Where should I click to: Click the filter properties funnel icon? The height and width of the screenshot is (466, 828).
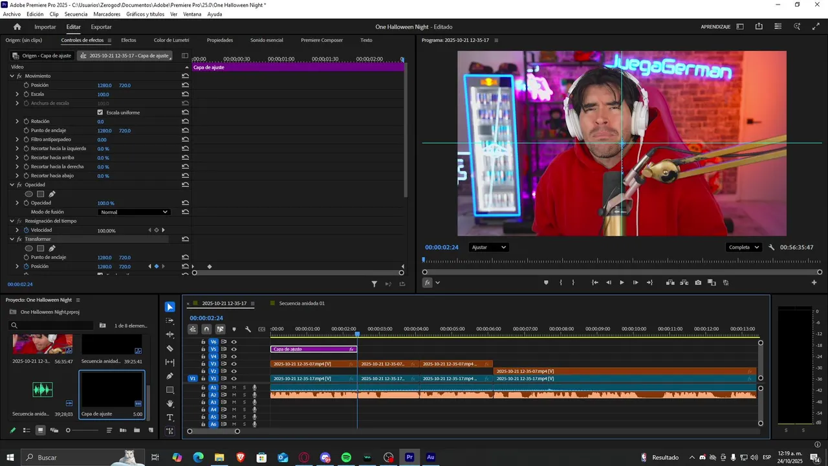point(374,283)
